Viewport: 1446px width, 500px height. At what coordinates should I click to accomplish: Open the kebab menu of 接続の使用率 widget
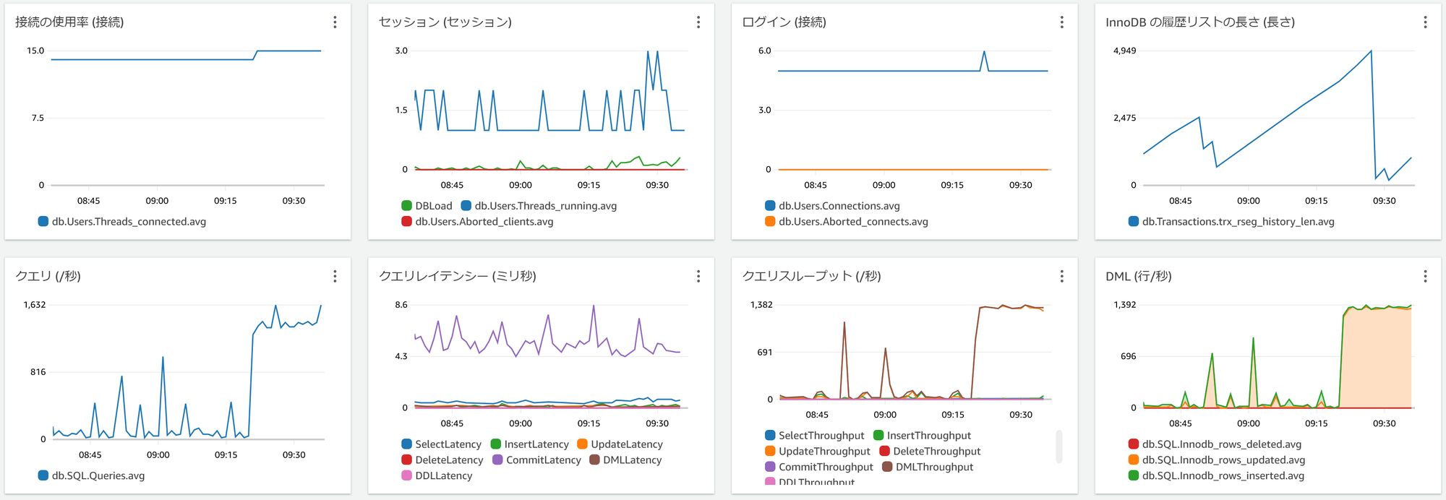point(335,22)
